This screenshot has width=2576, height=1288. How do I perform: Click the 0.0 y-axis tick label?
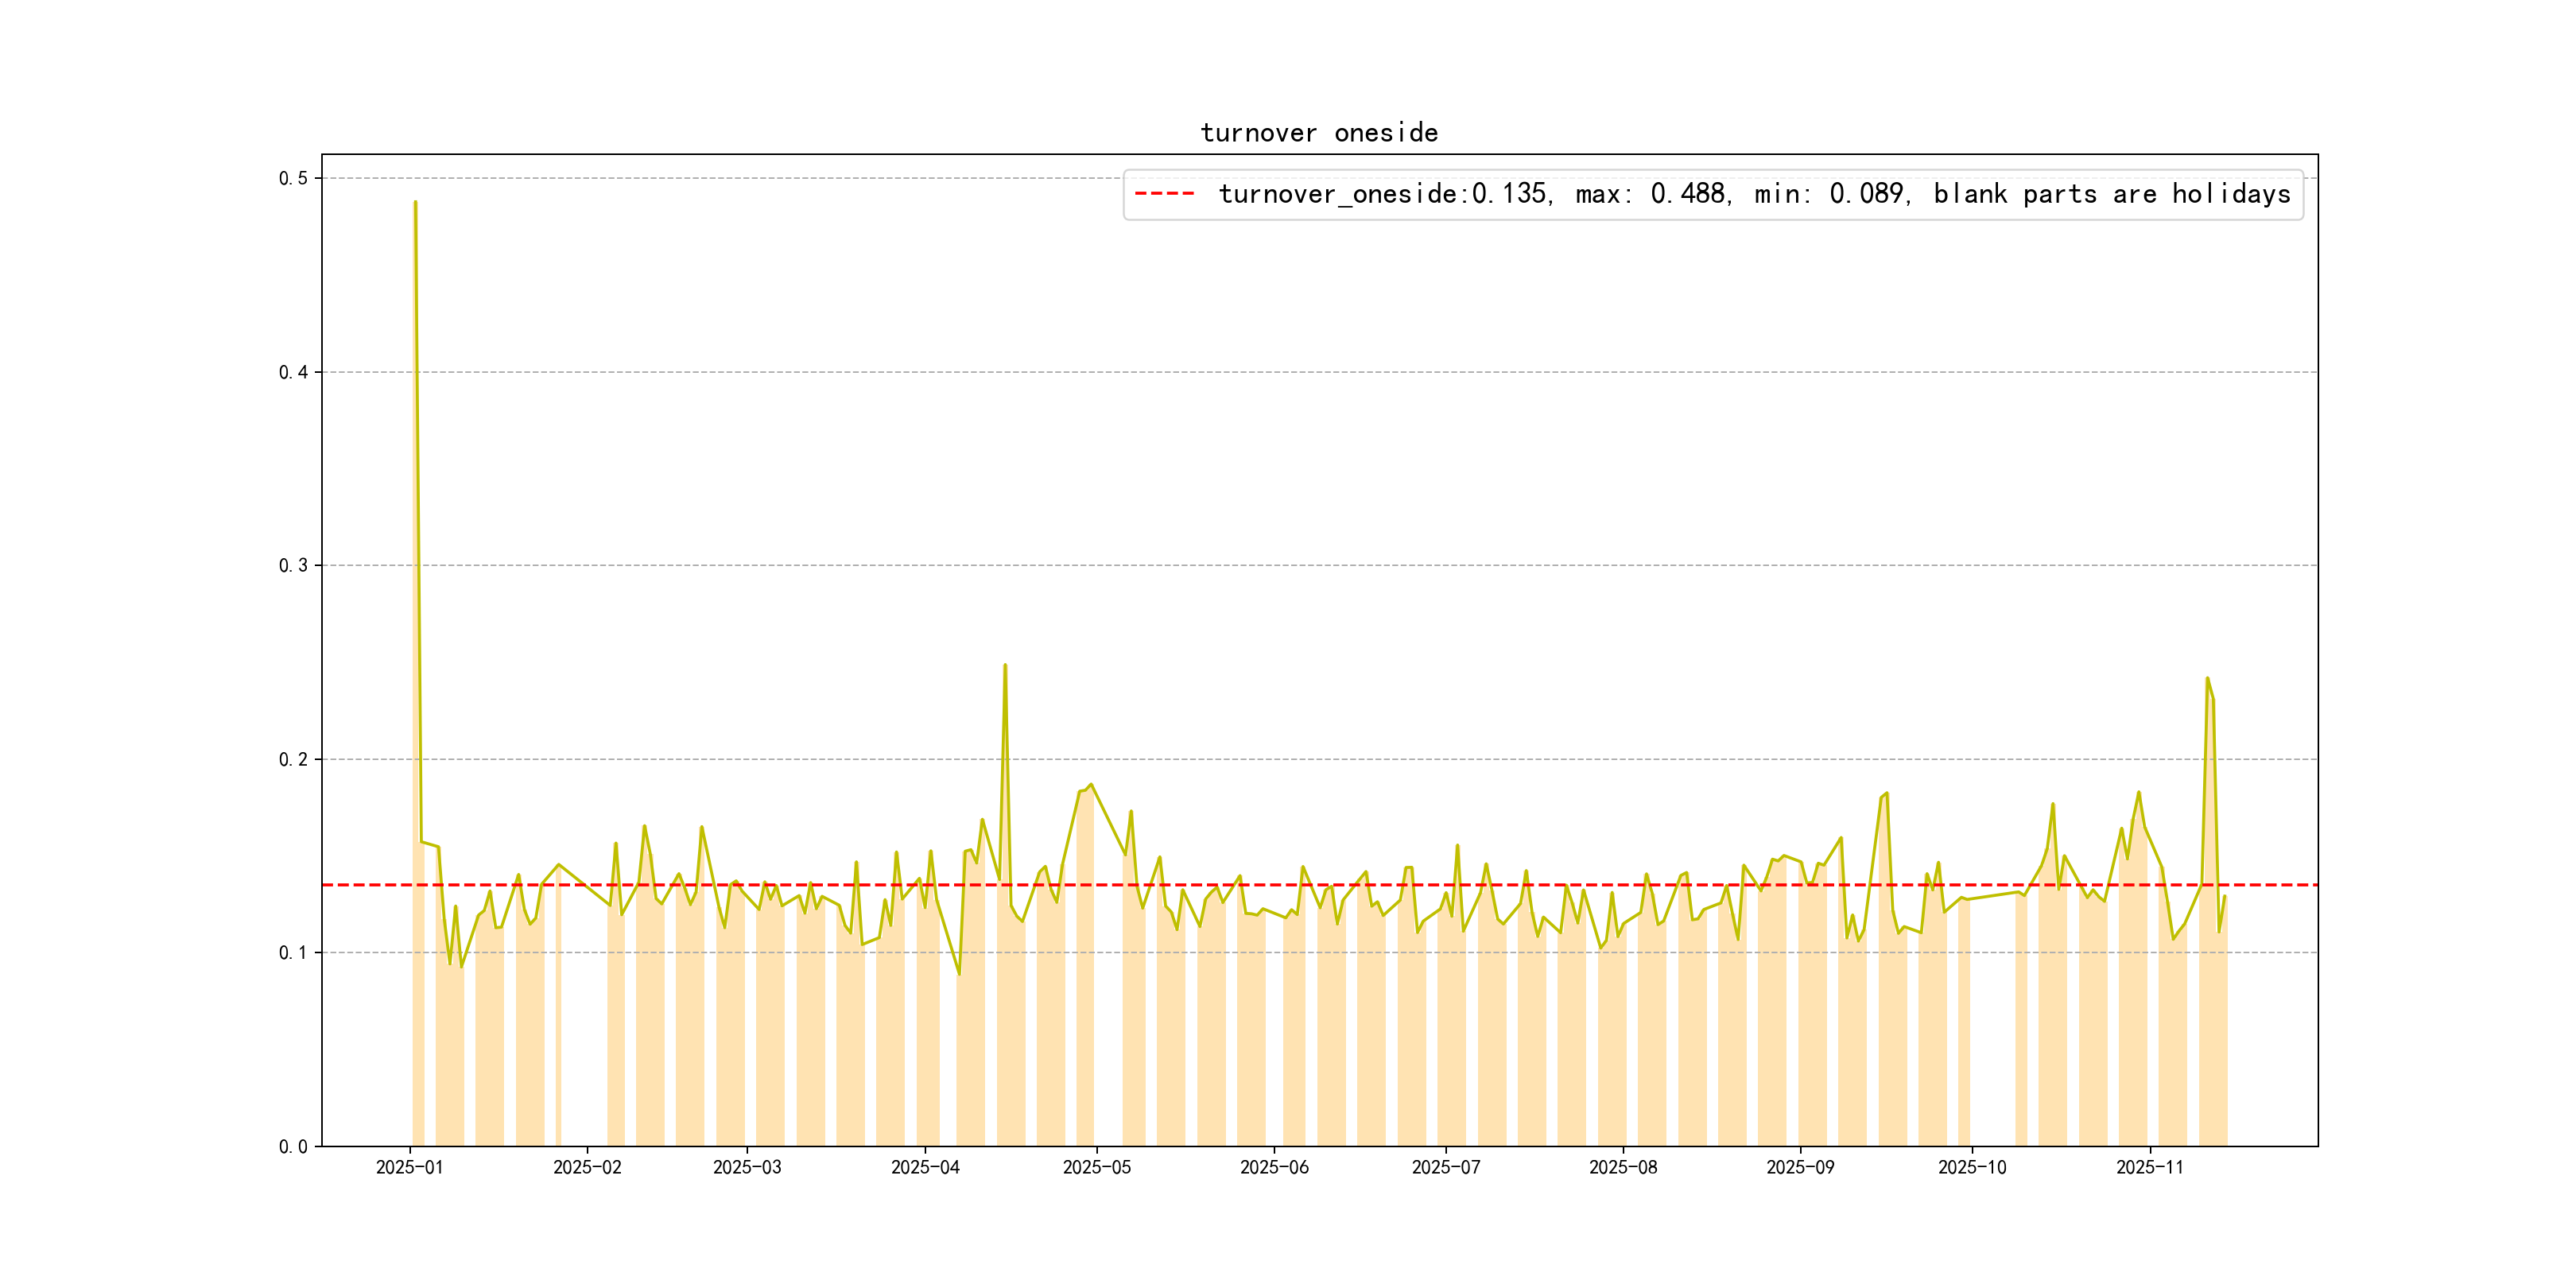(293, 1147)
